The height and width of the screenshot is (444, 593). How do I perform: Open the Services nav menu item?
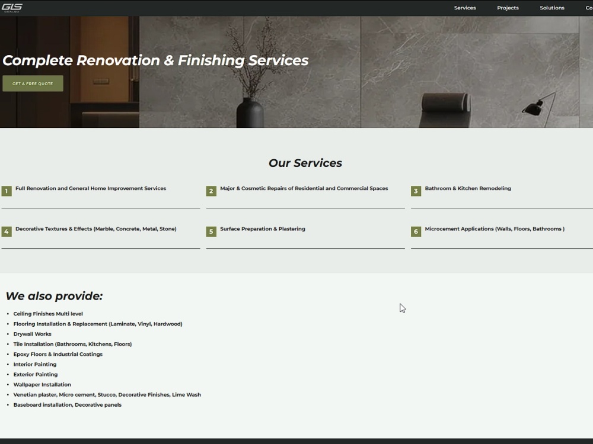click(465, 8)
